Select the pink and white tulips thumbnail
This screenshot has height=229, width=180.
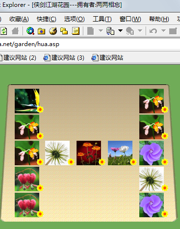click(120, 153)
